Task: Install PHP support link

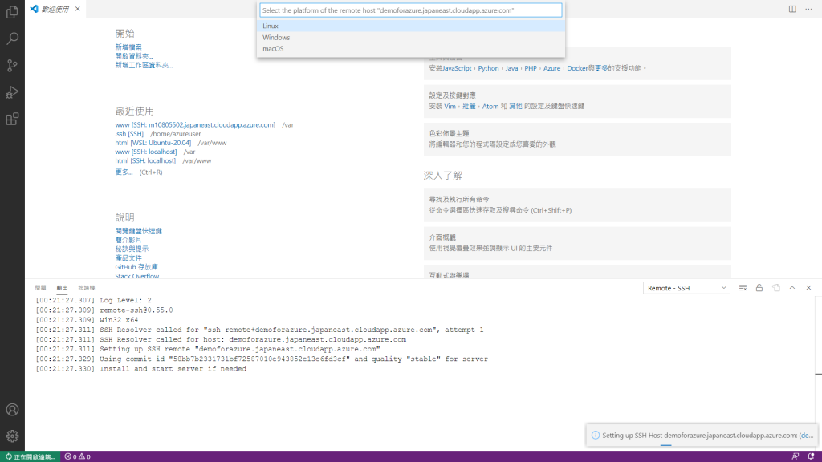Action: (x=531, y=68)
